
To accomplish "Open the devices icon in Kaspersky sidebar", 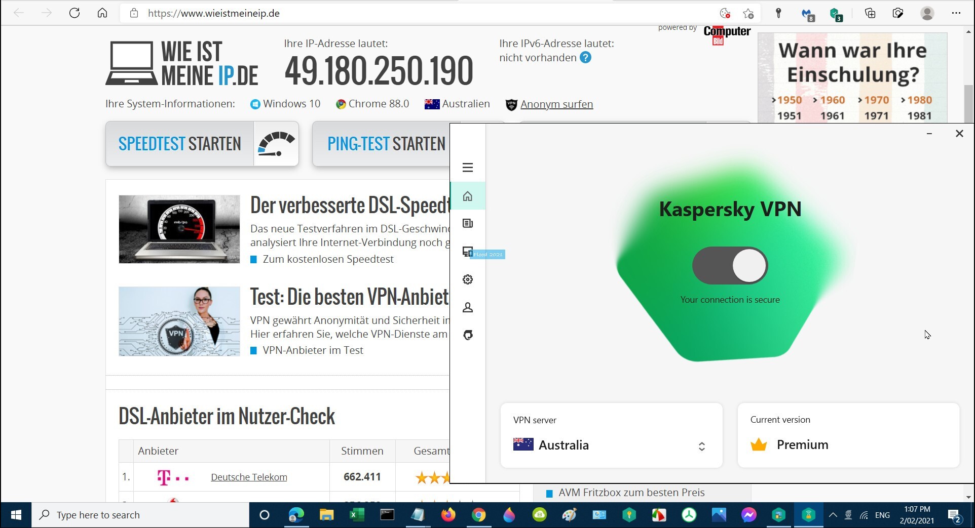I will (467, 252).
